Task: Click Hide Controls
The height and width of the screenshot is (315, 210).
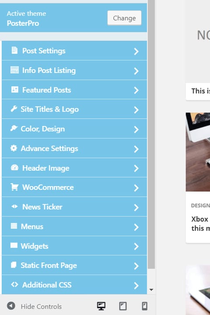Action: (34, 306)
